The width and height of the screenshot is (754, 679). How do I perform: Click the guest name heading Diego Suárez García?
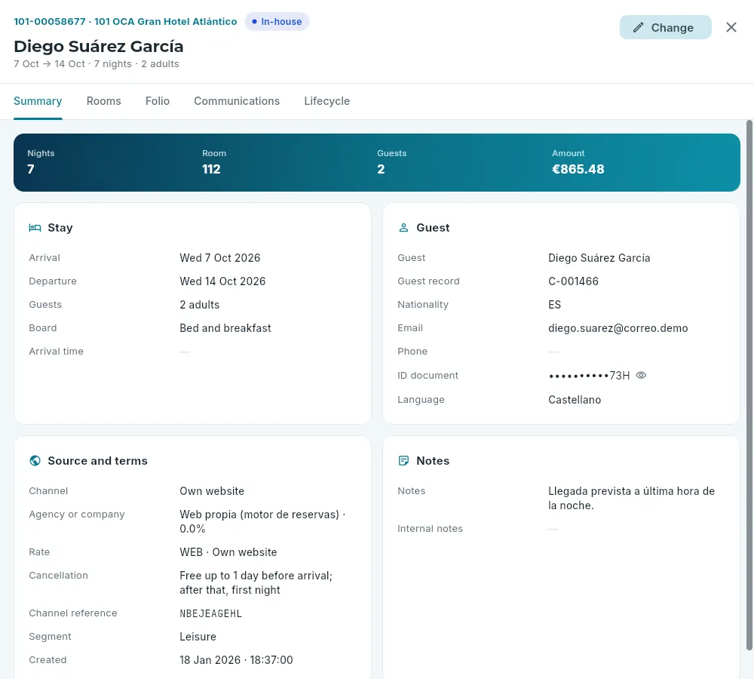tap(99, 46)
